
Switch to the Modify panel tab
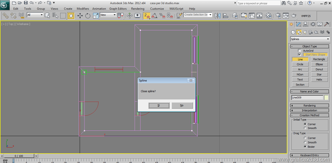(298, 24)
